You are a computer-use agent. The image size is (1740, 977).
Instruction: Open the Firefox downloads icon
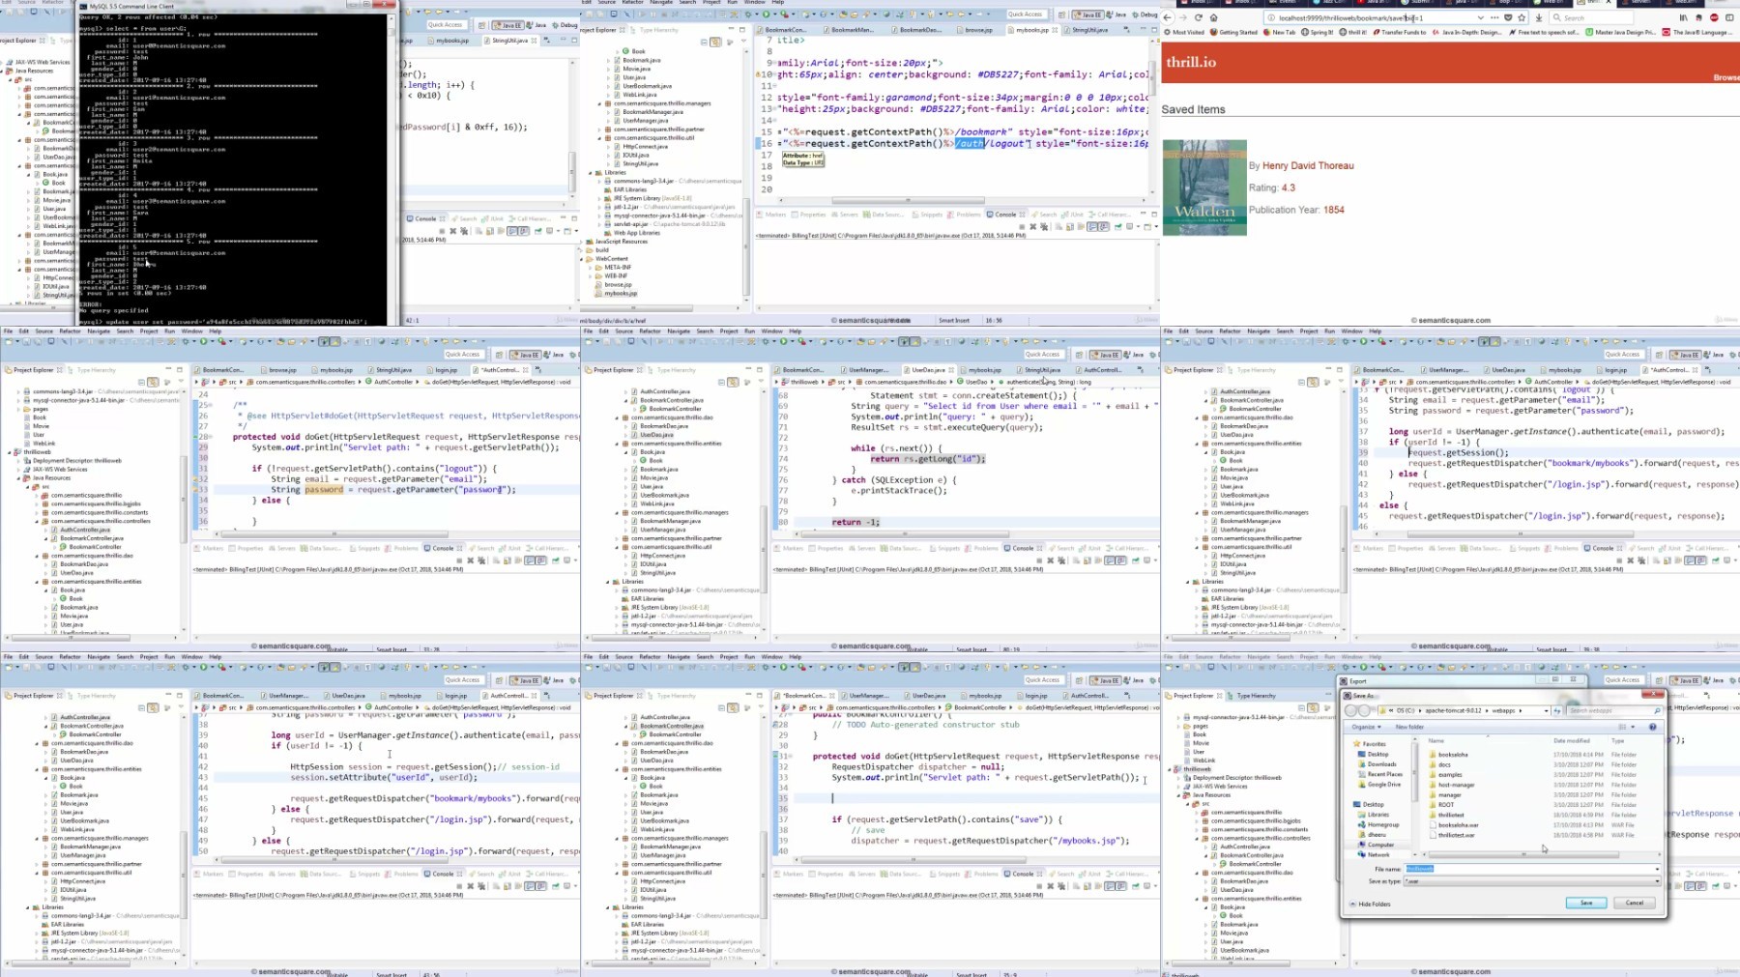click(x=1538, y=17)
